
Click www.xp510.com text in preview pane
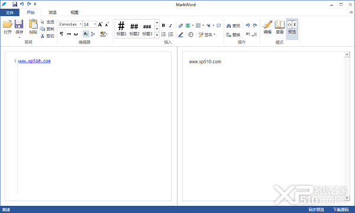pos(205,62)
